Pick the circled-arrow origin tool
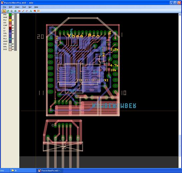 [12, 11]
